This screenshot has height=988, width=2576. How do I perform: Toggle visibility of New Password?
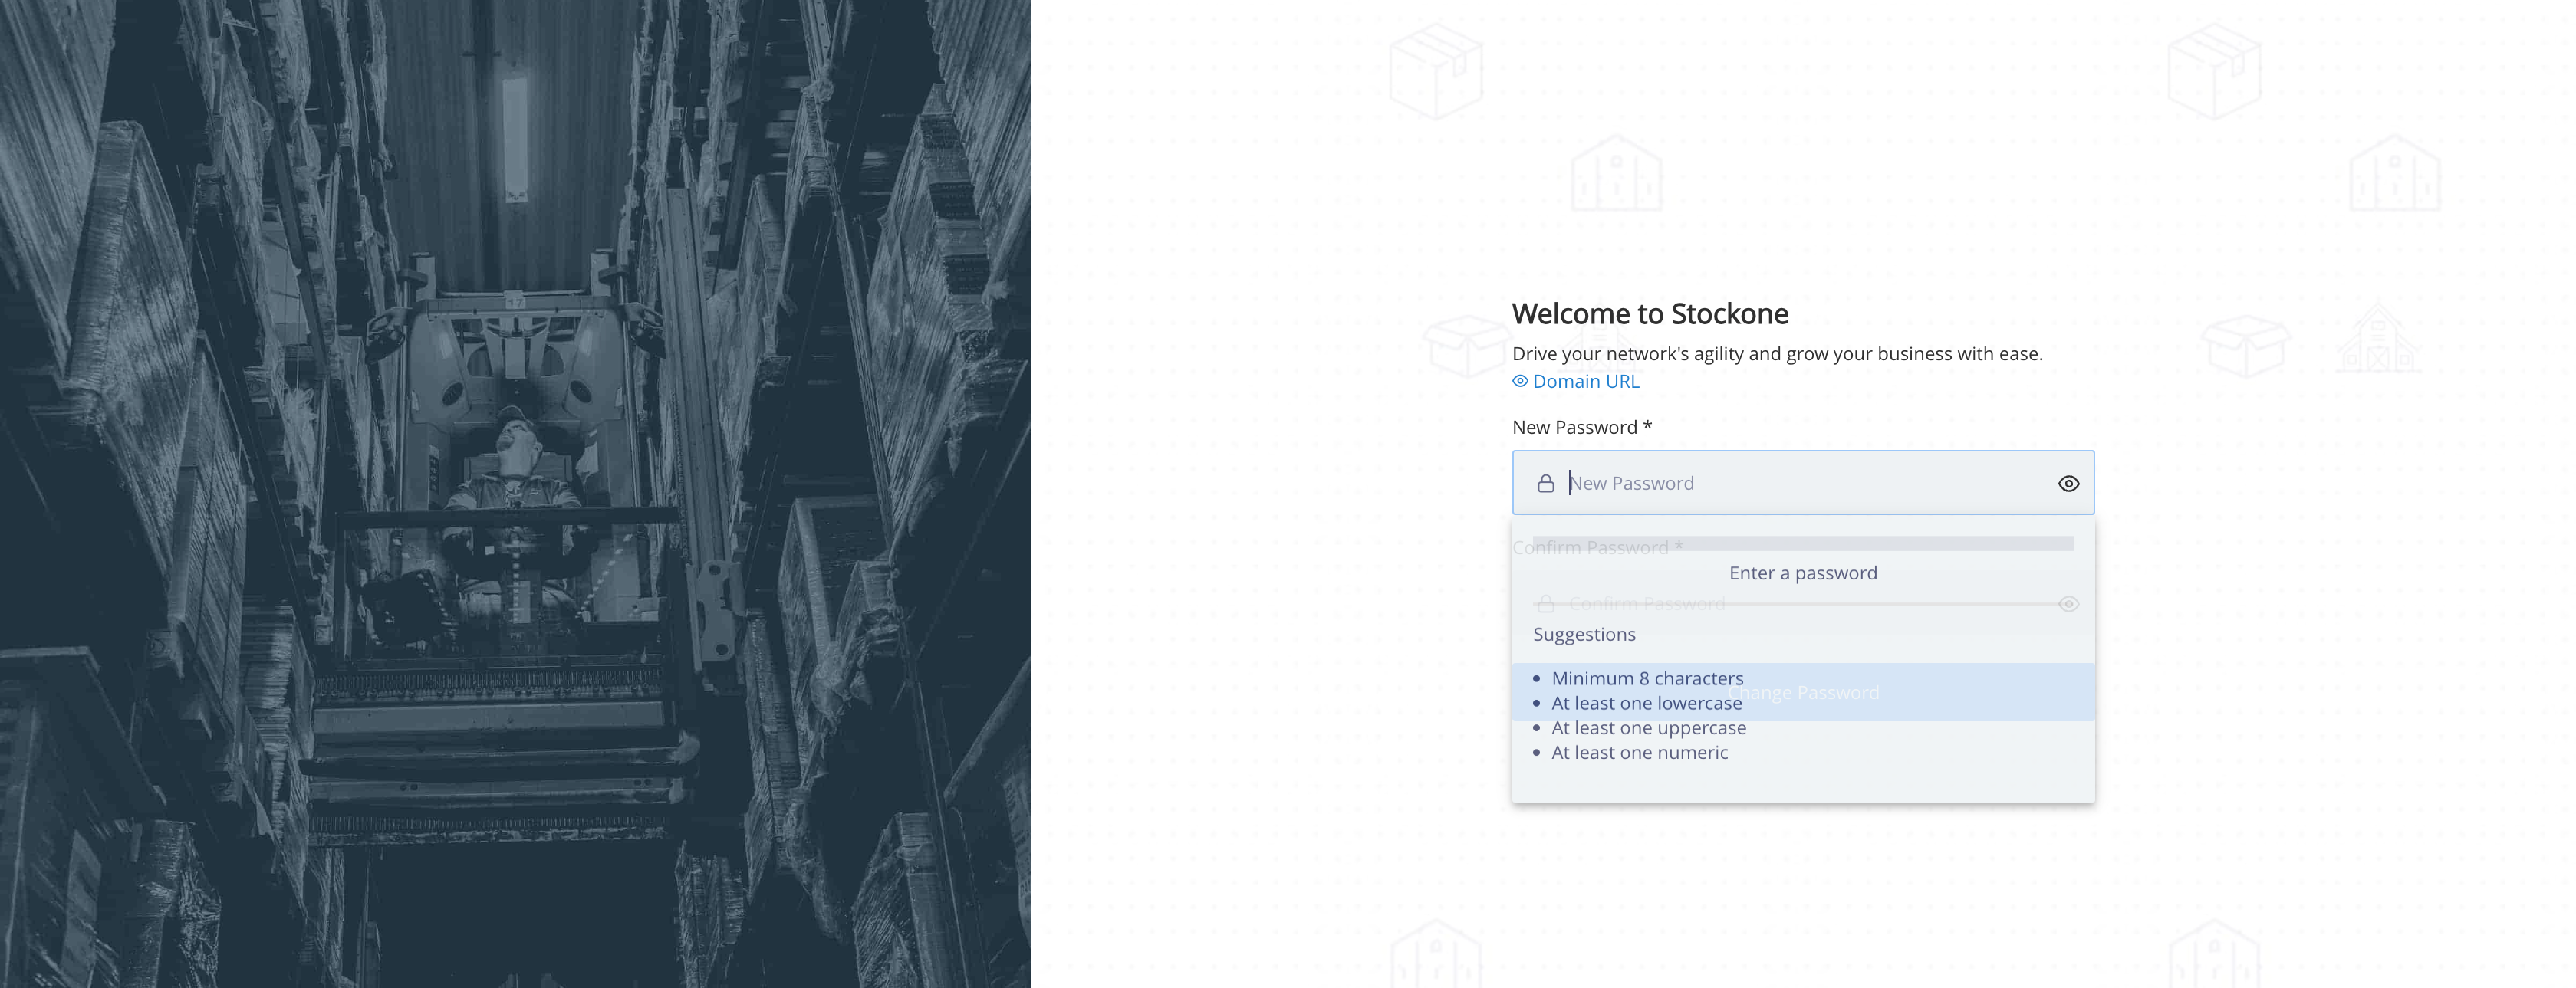click(2068, 484)
